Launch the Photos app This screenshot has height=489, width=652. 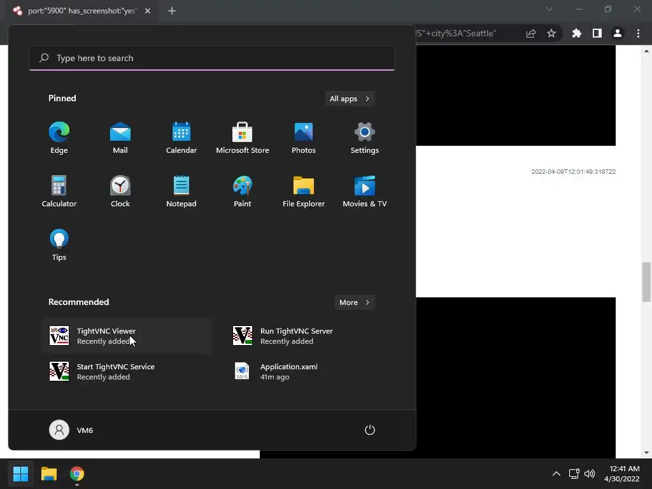(x=304, y=138)
